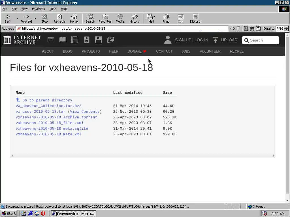Open the Internet Archive audio speaker icon
The height and width of the screenshot is (217, 290).
[87, 40]
